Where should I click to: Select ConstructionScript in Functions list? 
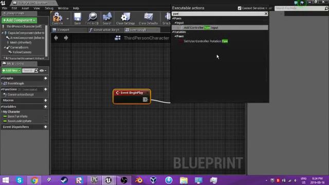click(x=21, y=95)
